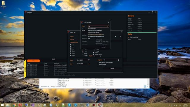Open Telegram from taskbar
This screenshot has height=107, width=190.
[76, 105]
